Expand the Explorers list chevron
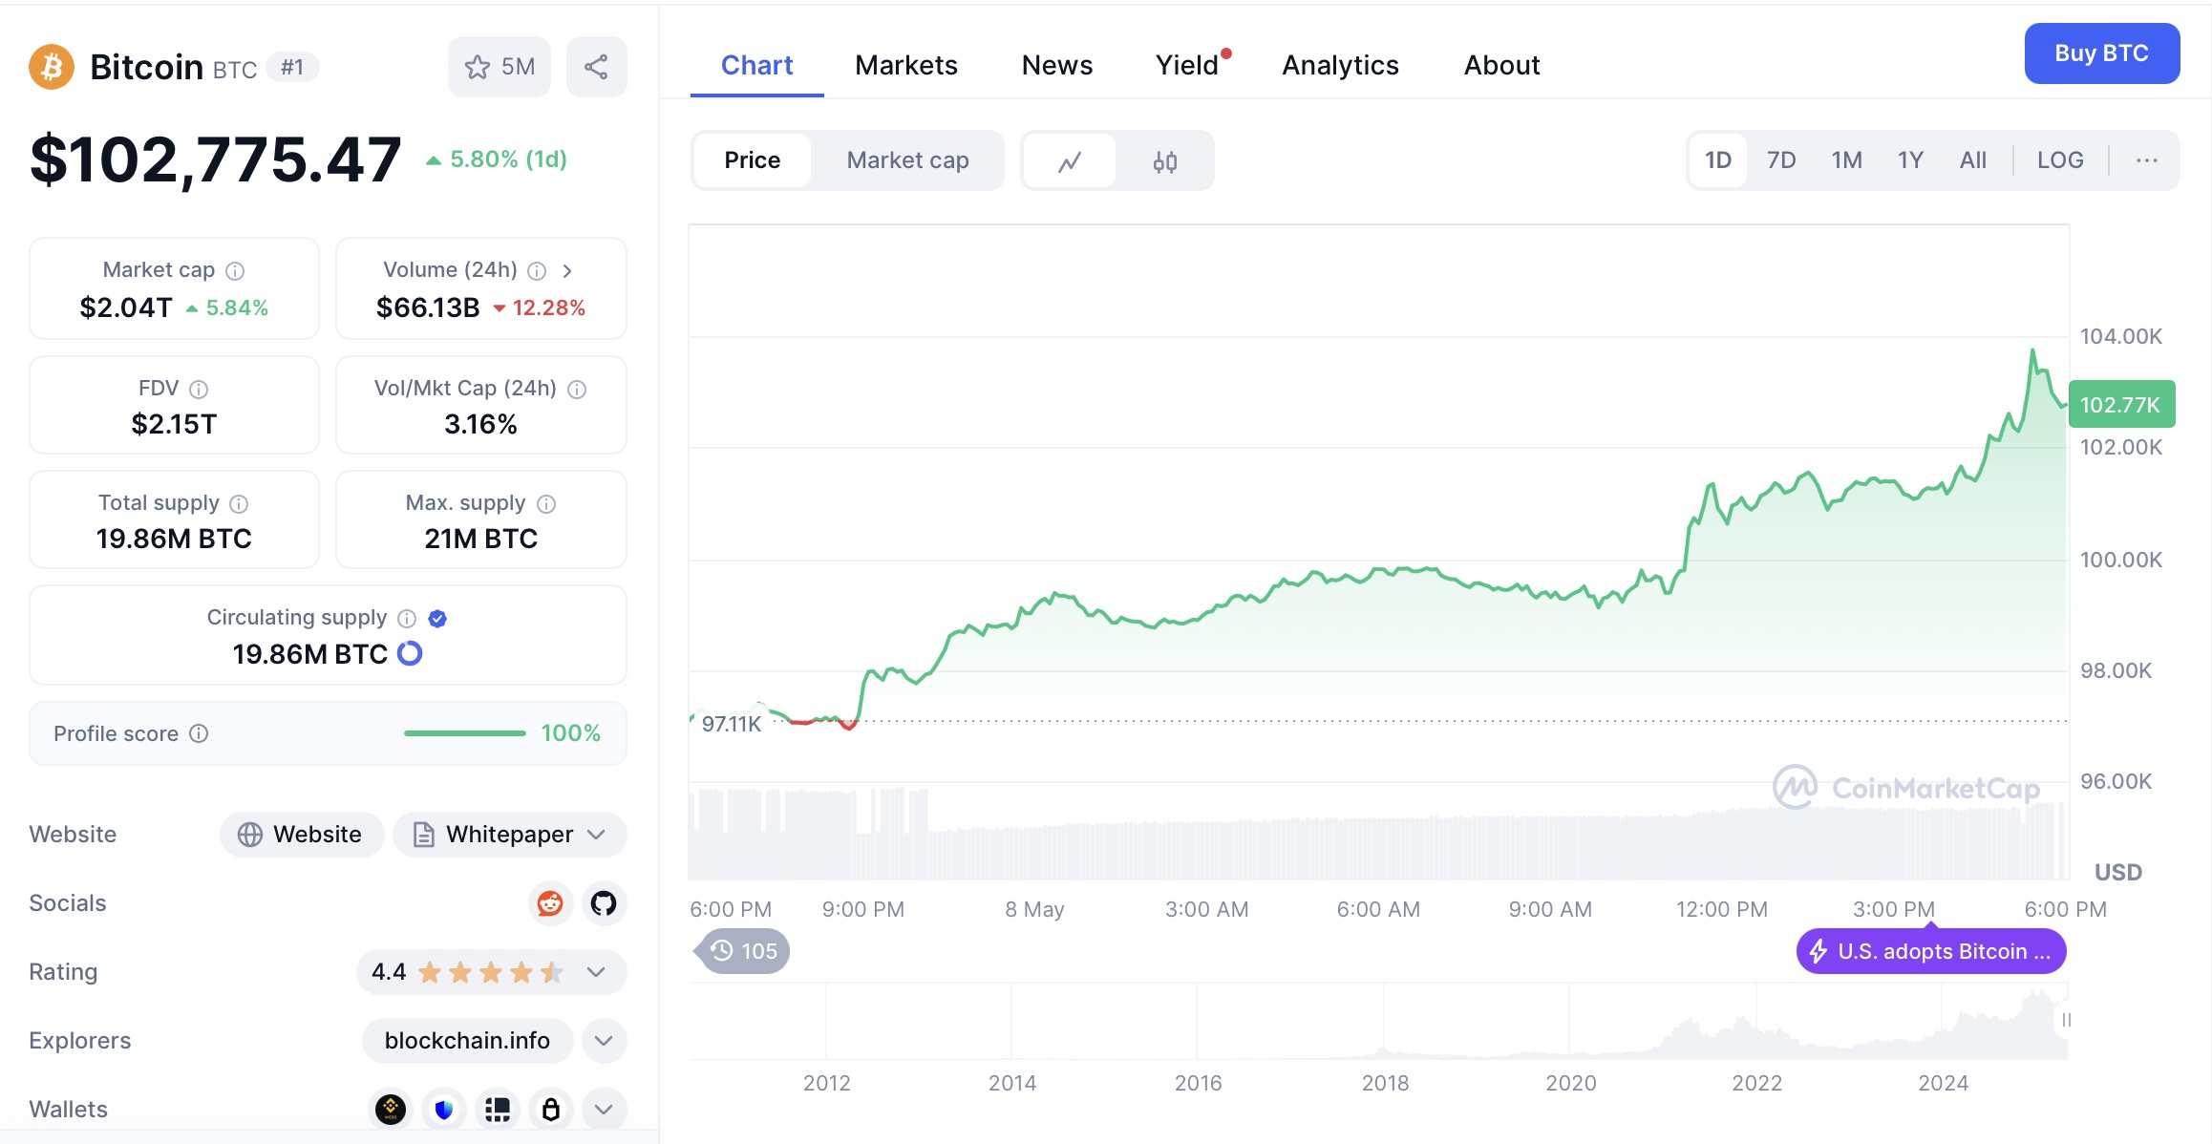 click(604, 1041)
